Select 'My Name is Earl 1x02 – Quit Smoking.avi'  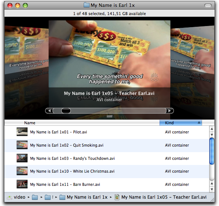click(x=67, y=145)
